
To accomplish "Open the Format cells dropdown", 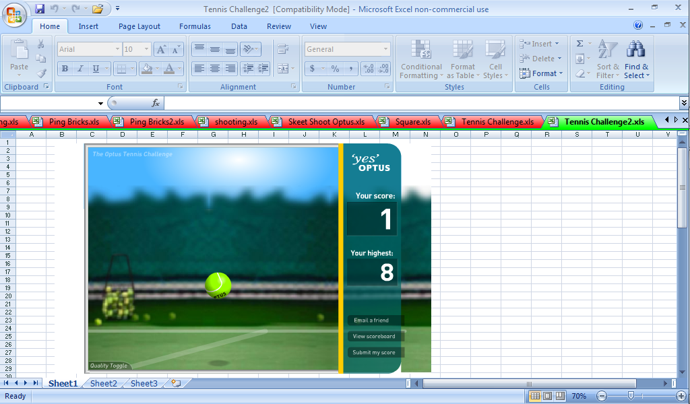I will (541, 73).
